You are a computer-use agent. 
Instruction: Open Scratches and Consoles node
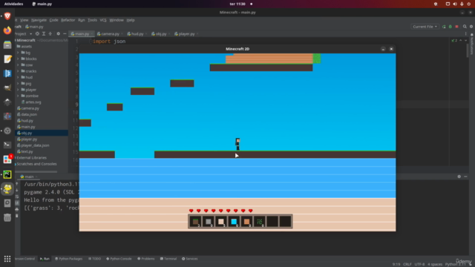point(36,164)
